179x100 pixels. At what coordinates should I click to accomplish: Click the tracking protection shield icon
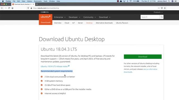click(x=28, y=8)
